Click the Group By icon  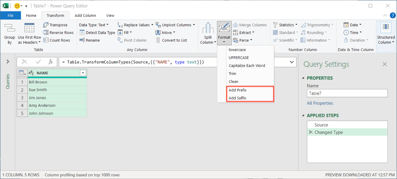(x=10, y=28)
